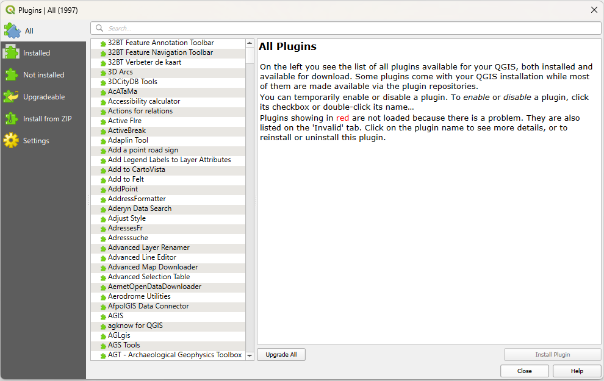Click the puzzle icon beside 3D Arcs
604x381 pixels.
click(x=102, y=72)
